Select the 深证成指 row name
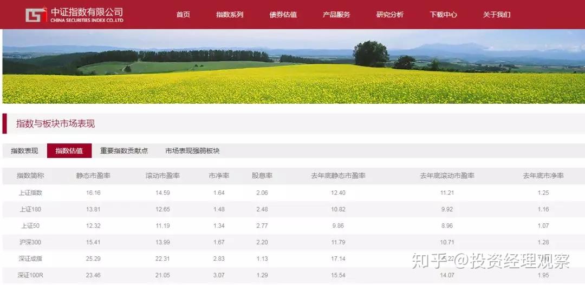Screen dimensions: 585x285 (30, 259)
